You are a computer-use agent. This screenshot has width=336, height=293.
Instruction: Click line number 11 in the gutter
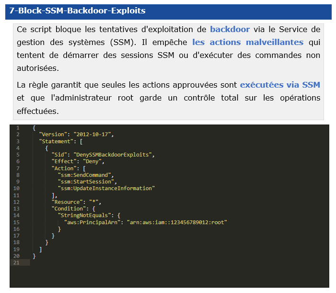(16, 195)
